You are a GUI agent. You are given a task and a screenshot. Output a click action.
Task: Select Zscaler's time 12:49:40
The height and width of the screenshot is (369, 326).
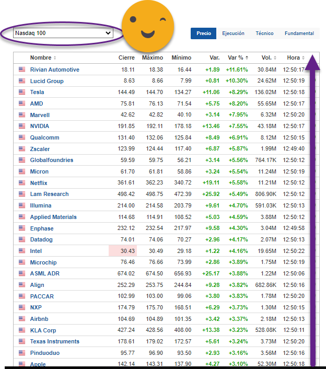[294, 149]
